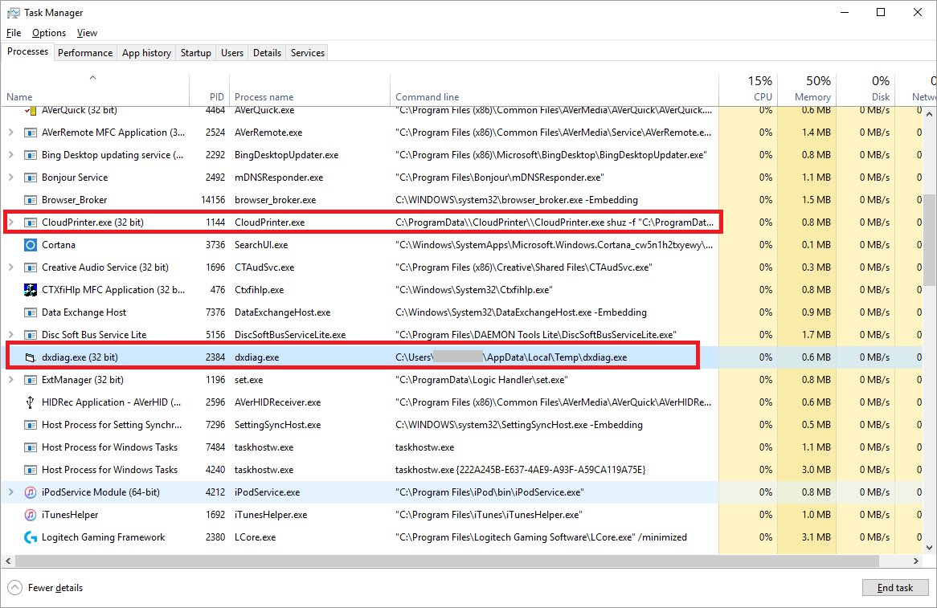Click the Bing Desktop updating service icon
Image resolution: width=937 pixels, height=608 pixels.
tap(30, 155)
